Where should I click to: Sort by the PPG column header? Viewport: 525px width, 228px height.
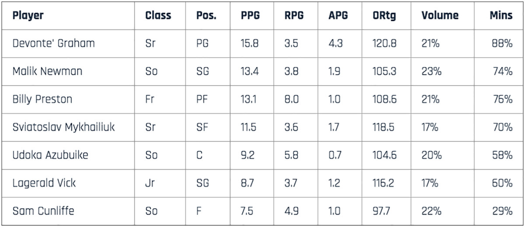click(x=250, y=16)
